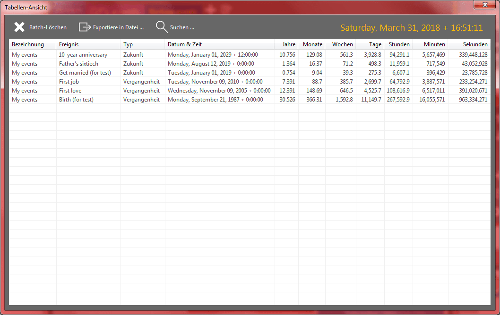Sort by Stunden column header
Image resolution: width=500 pixels, height=315 pixels.
(x=398, y=44)
